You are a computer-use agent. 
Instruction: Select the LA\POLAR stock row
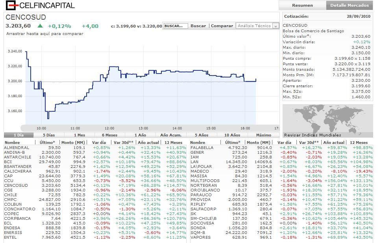(x=281, y=166)
